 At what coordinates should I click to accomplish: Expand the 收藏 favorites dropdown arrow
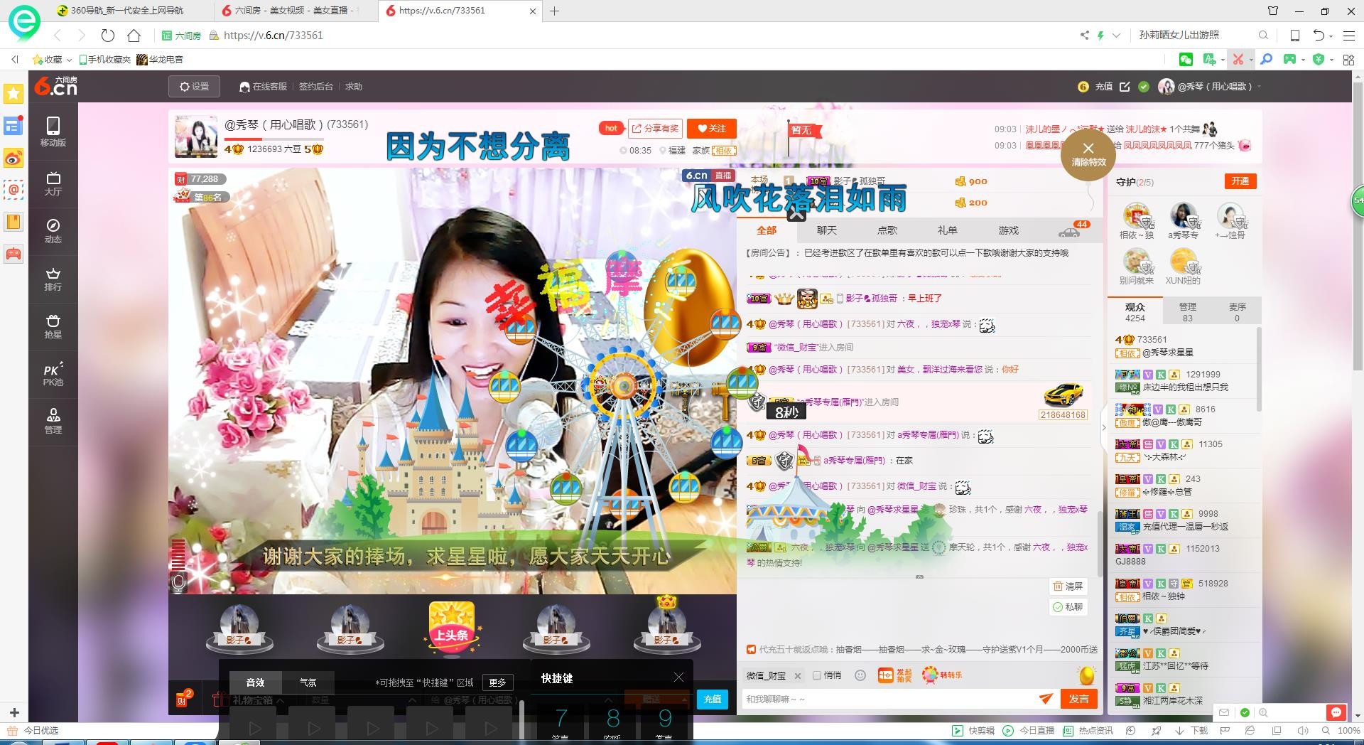point(69,60)
